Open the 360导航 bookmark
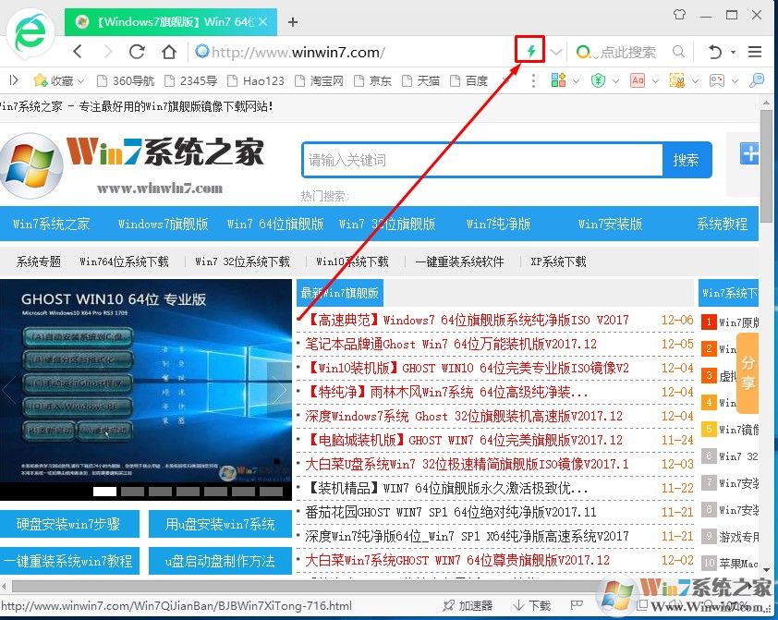The image size is (778, 620). tap(125, 80)
